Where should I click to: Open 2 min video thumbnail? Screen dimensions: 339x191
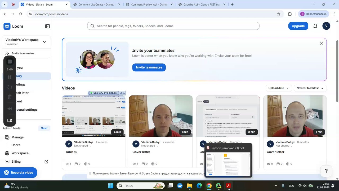[228, 116]
